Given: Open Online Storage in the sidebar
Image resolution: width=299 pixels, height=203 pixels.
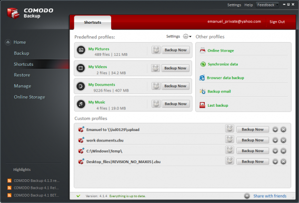Looking at the screenshot, I should pos(29,97).
